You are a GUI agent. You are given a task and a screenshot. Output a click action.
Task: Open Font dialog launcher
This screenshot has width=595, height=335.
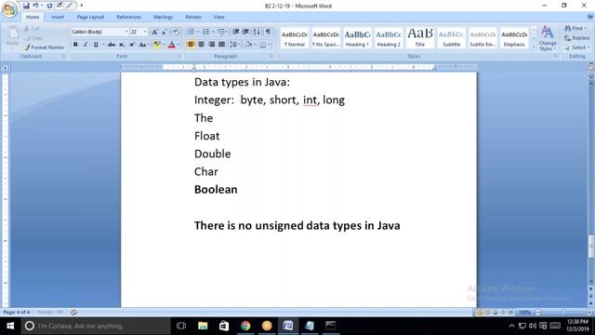178,56
